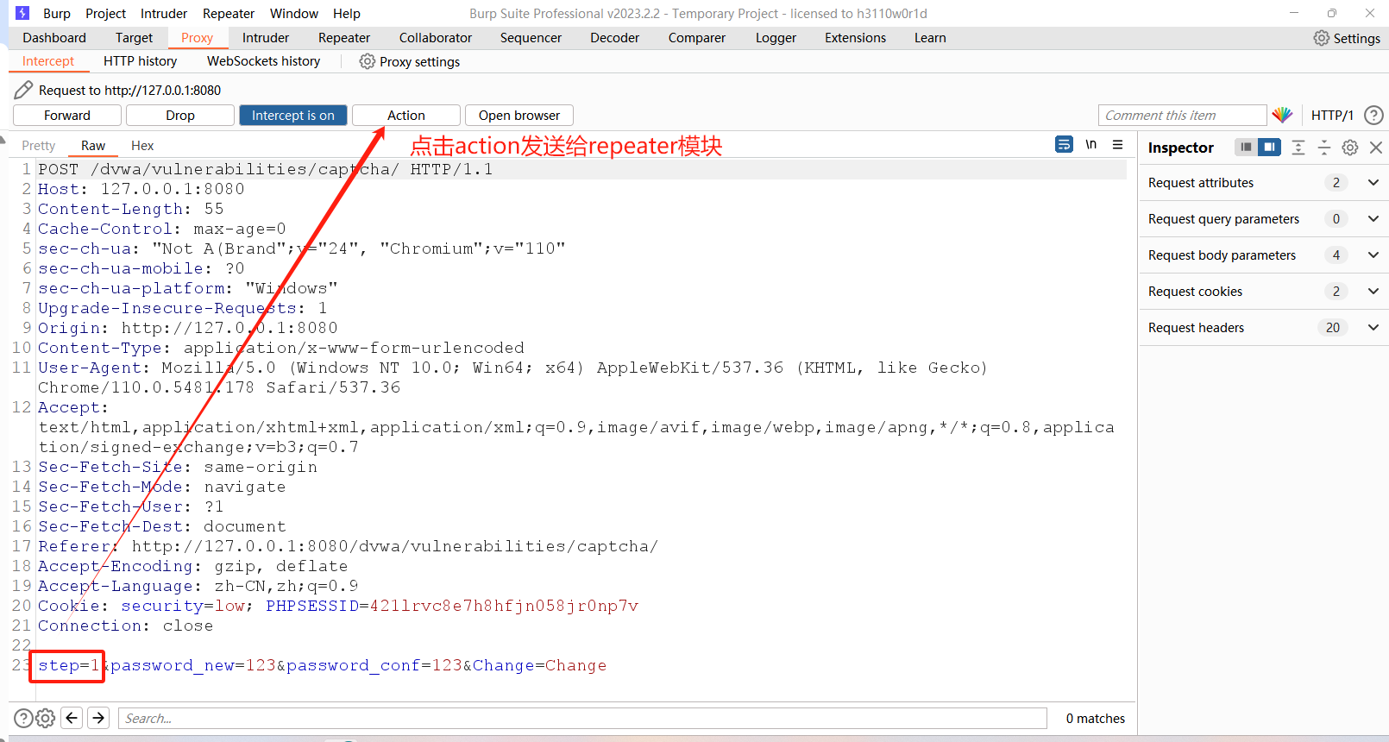Click the search help question mark icon

pos(23,718)
